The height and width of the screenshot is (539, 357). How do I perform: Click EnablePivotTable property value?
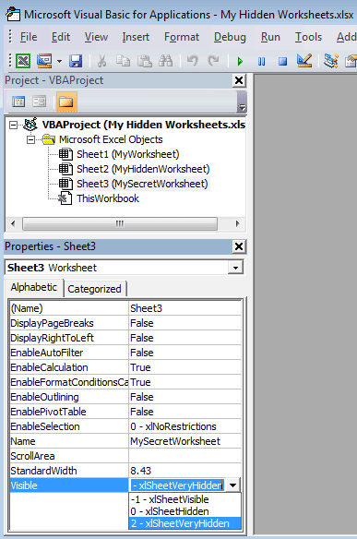[184, 412]
